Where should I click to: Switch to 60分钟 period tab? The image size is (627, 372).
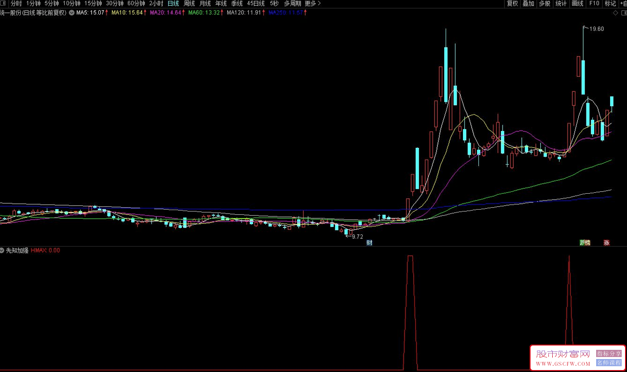coord(136,3)
